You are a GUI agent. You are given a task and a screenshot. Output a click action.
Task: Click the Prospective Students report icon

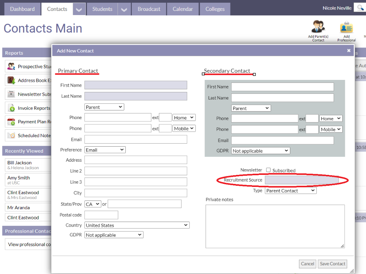(x=11, y=66)
